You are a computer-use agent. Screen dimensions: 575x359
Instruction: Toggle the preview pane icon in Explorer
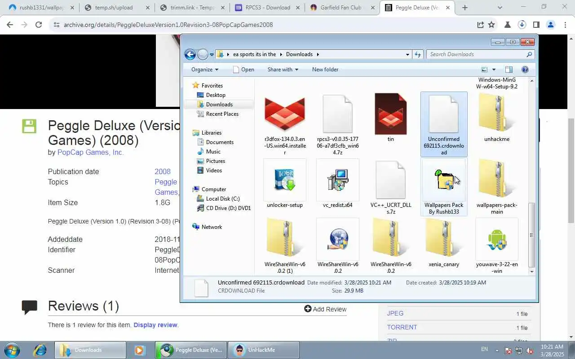point(509,70)
